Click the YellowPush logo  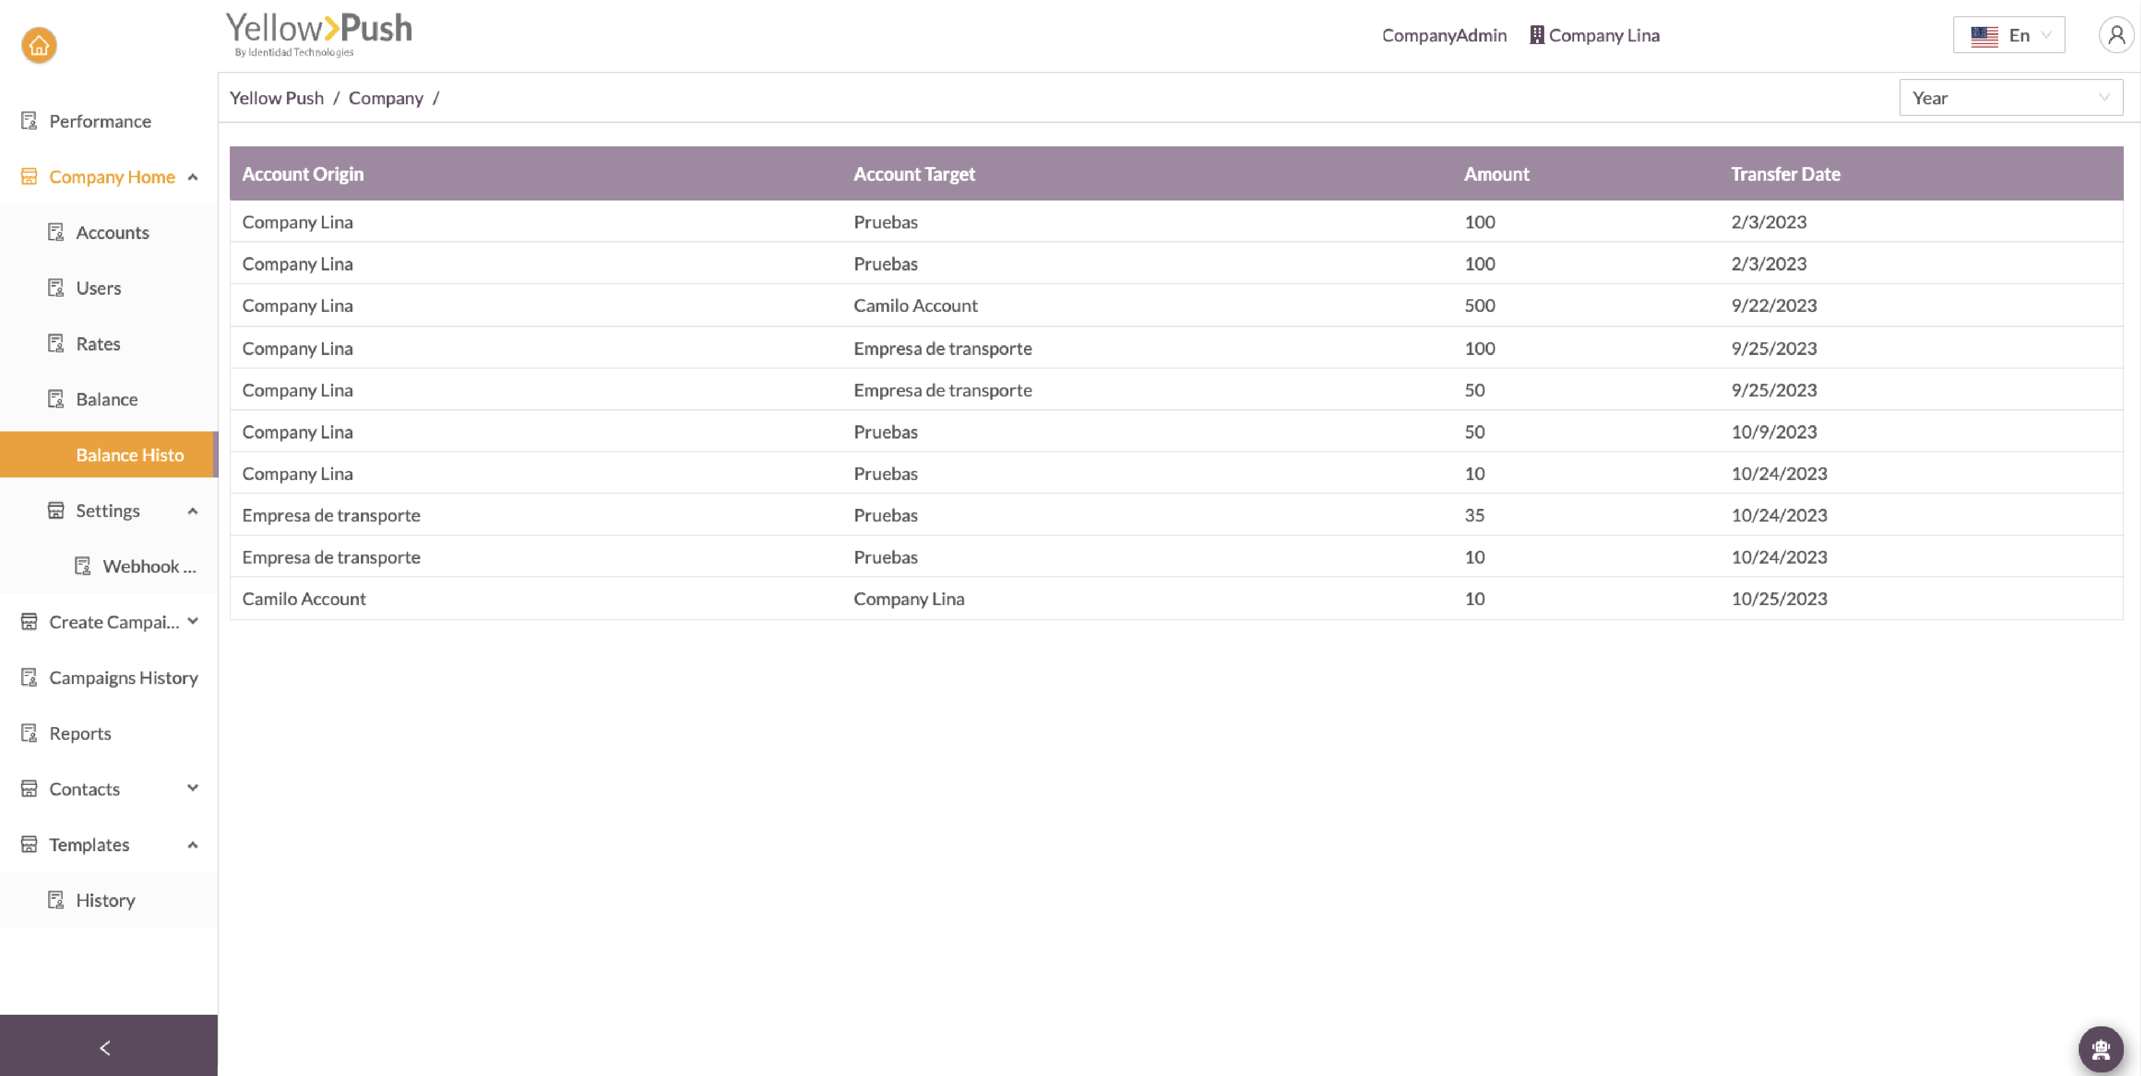coord(319,33)
